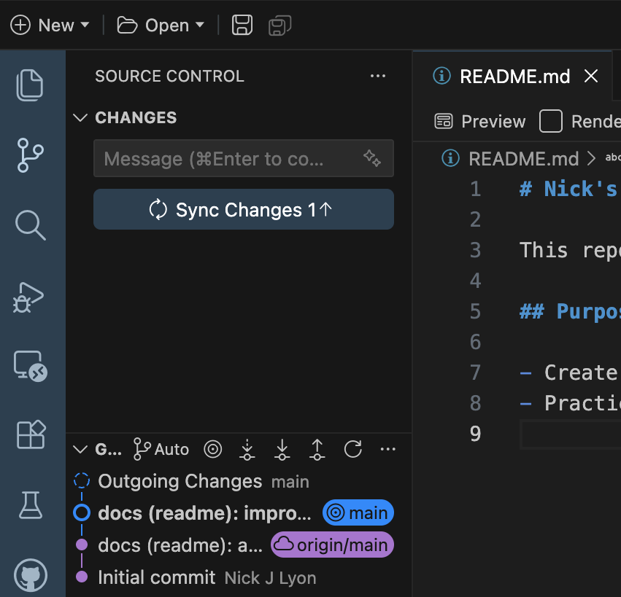Close the README.md tab
Viewport: 621px width, 597px height.
pyautogui.click(x=591, y=77)
